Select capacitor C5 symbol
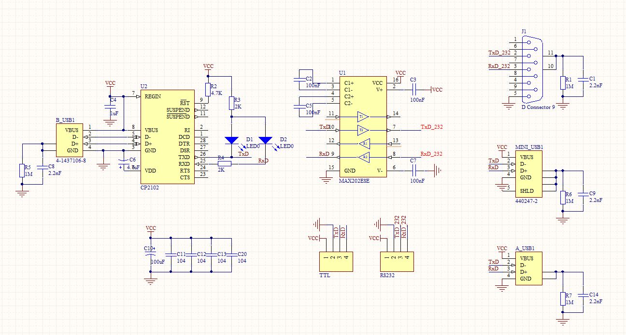The width and height of the screenshot is (626, 335). (300, 106)
